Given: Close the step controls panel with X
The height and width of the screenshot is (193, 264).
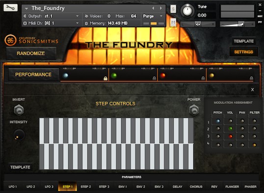Looking at the screenshot, I should 252,90.
